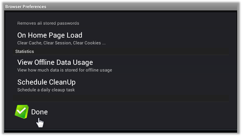This screenshot has height=136, width=242.
Task: Click the word 'Load' in On Home Page Load
Action: click(x=74, y=35)
